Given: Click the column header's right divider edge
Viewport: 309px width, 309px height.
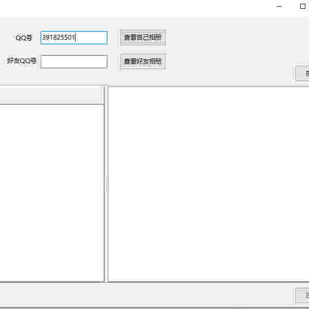Looking at the screenshot, I should (103, 95).
